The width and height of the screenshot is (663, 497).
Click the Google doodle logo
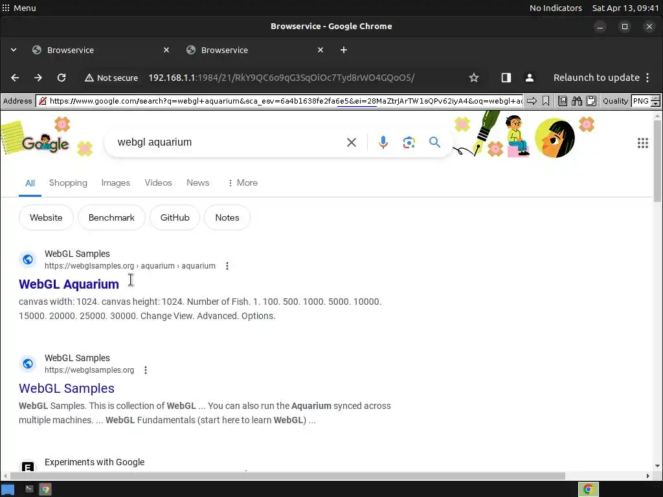coord(45,143)
